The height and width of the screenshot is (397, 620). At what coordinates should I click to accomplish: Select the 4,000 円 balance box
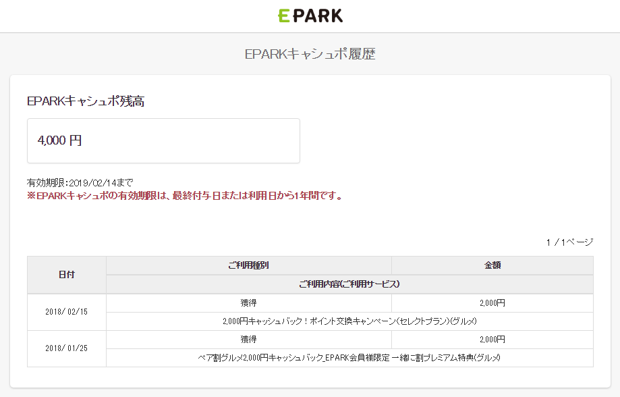[163, 140]
